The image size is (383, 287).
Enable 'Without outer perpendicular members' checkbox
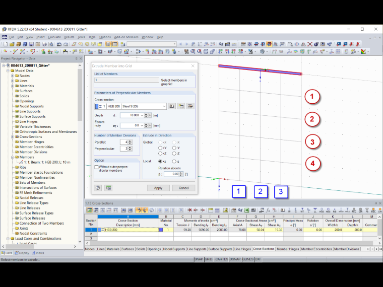click(96, 167)
